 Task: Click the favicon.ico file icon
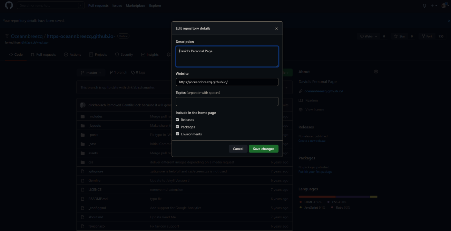(x=82, y=226)
